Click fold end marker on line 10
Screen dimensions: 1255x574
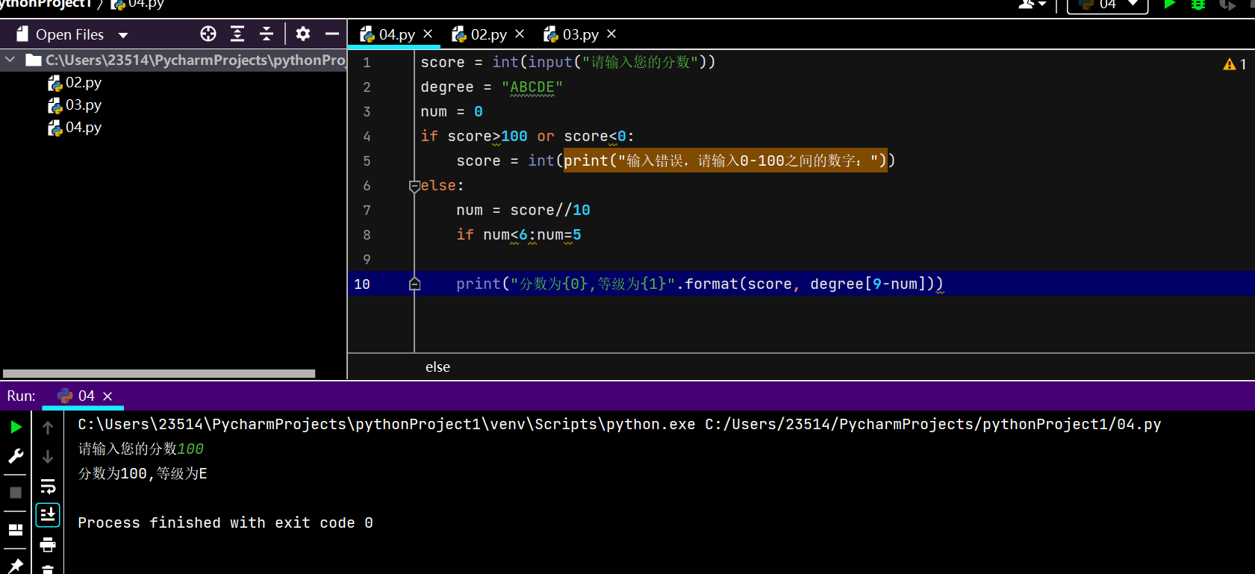414,284
